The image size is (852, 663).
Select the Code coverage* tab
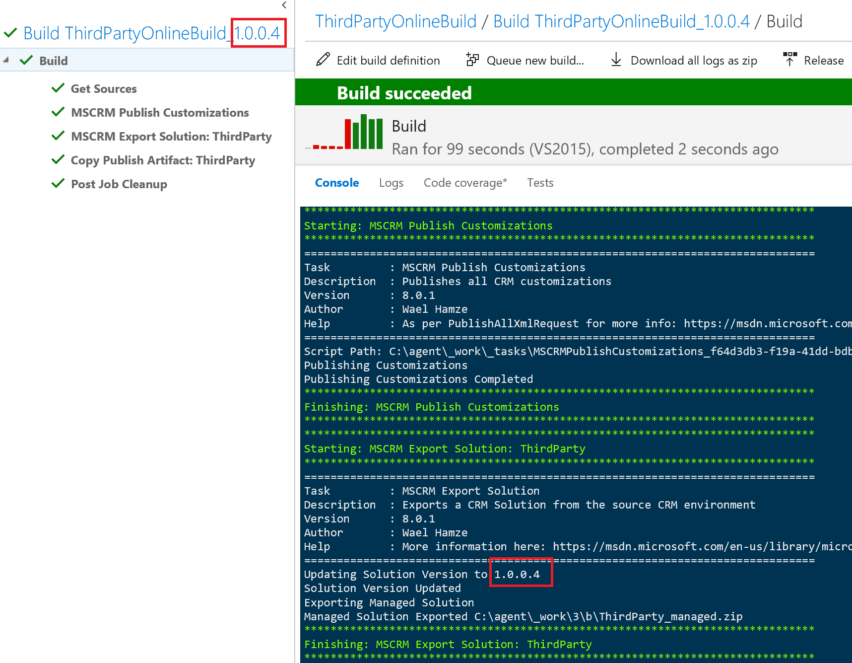tap(465, 182)
